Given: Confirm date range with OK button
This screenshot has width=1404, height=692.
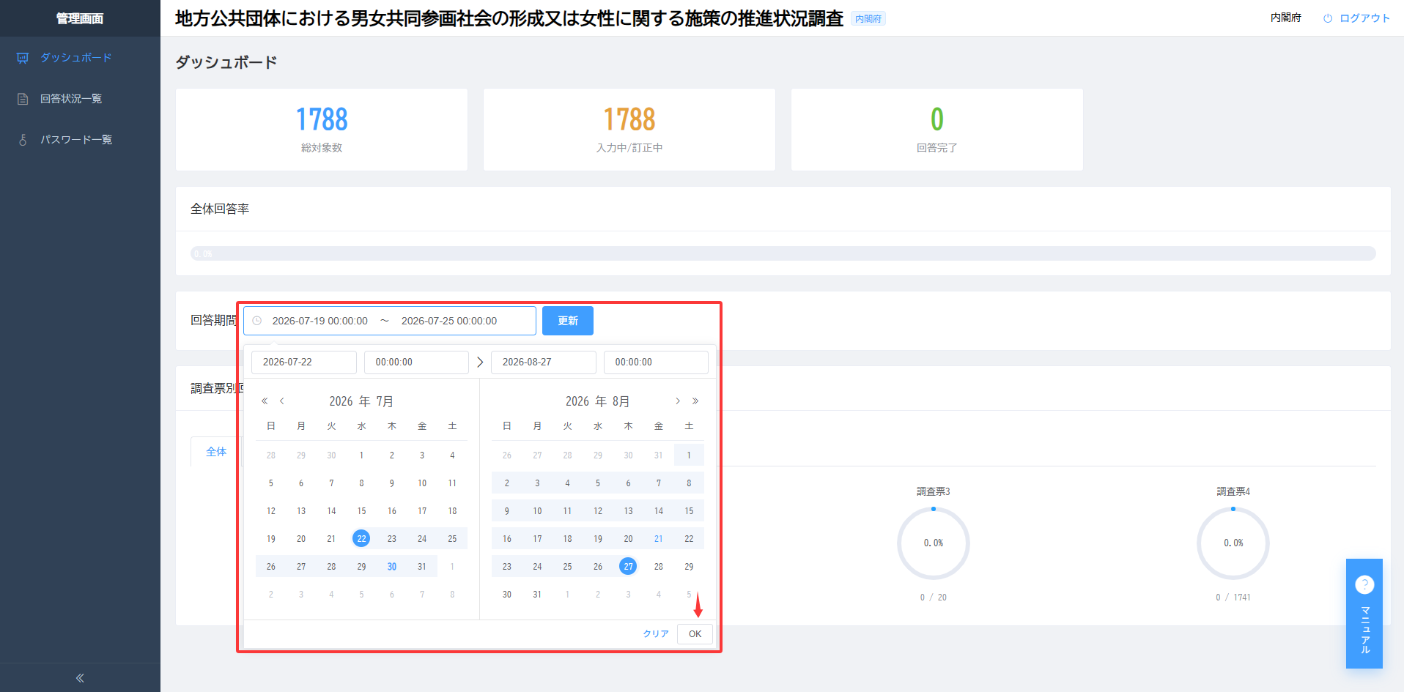Looking at the screenshot, I should click(x=695, y=634).
